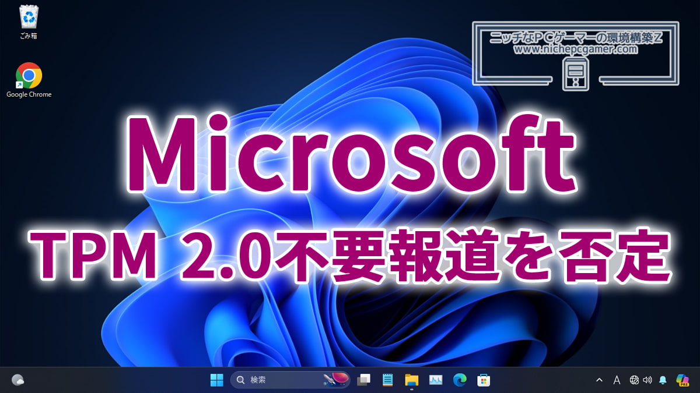Open Task View on the taskbar
Screen dimensions: 700x393
tap(364, 380)
